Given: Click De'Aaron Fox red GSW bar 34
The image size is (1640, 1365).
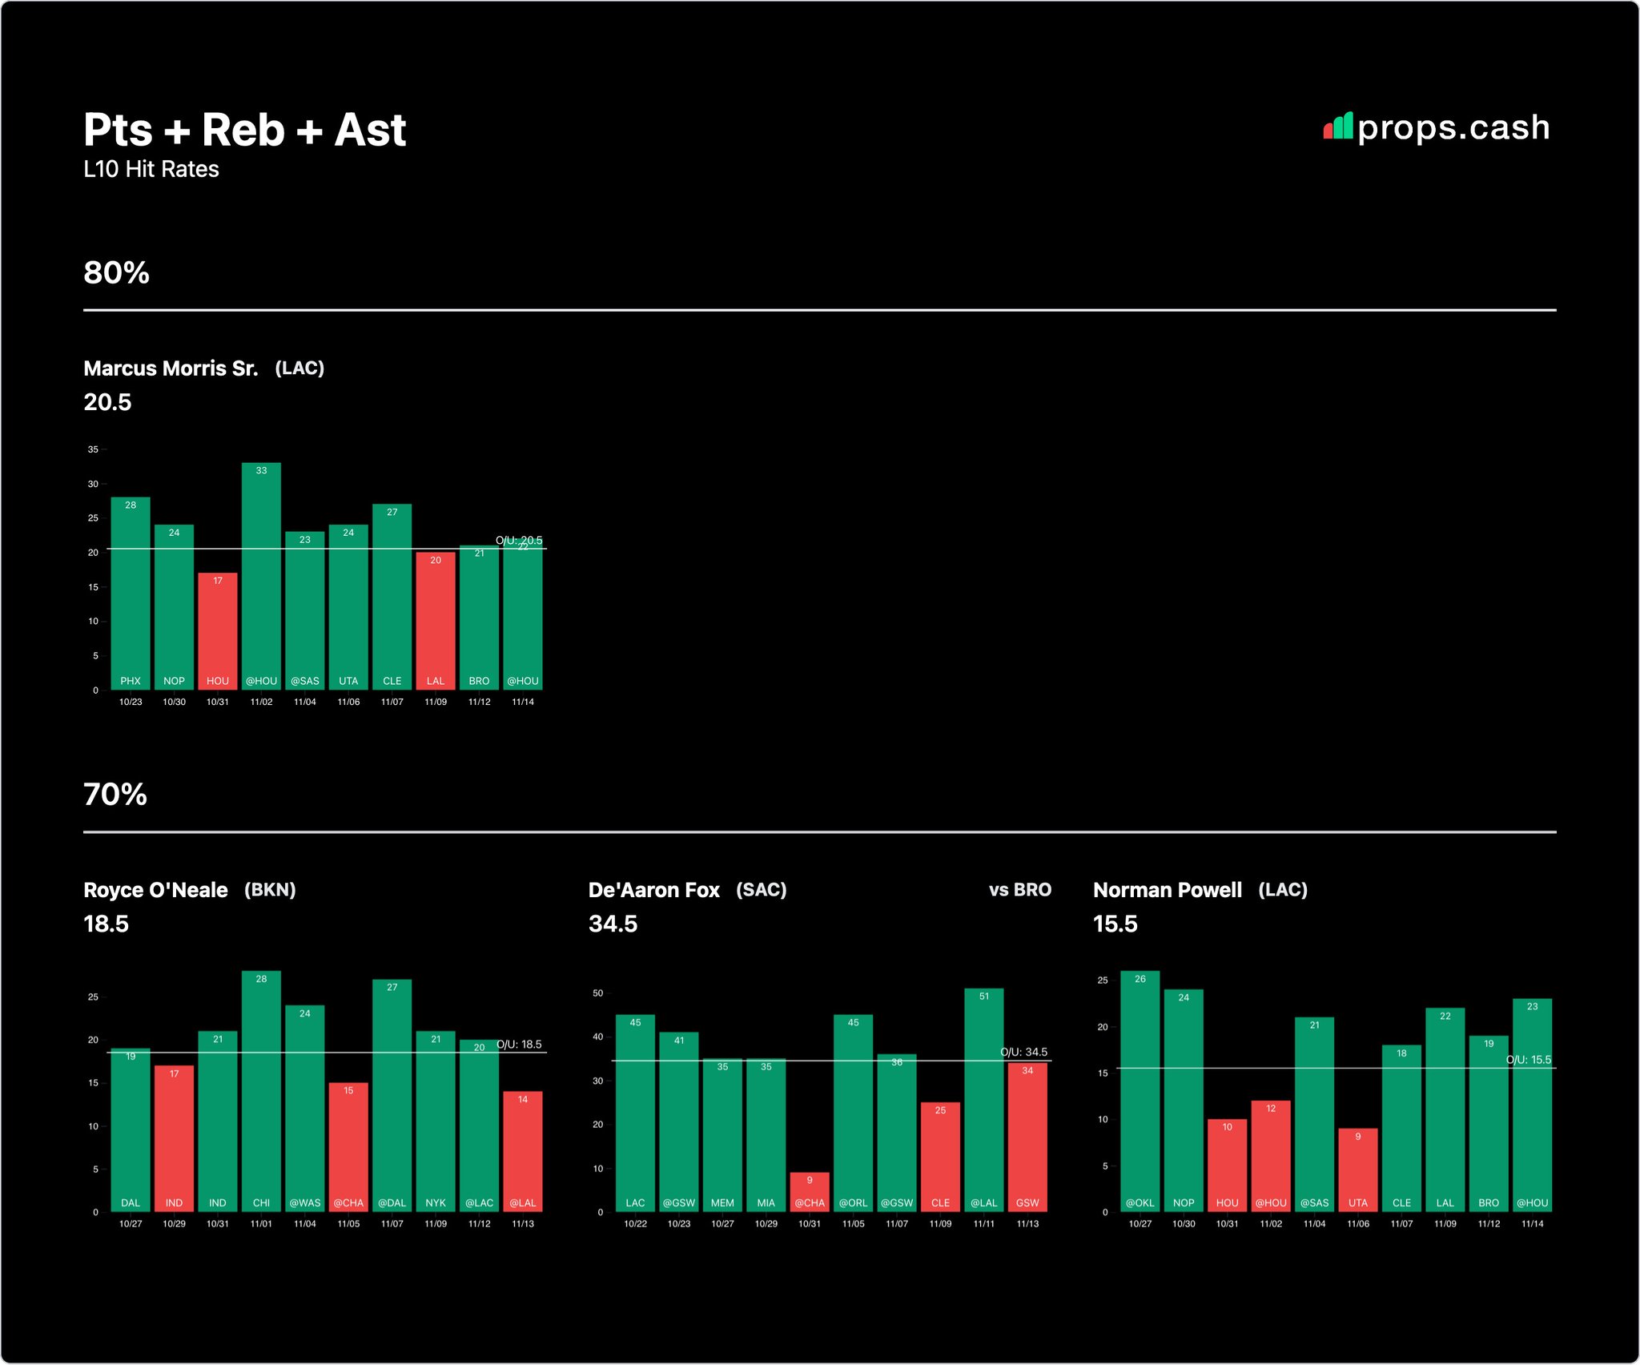Looking at the screenshot, I should tap(1027, 1137).
